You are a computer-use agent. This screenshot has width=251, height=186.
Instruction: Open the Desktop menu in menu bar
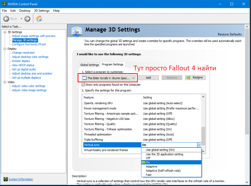pos(25,10)
